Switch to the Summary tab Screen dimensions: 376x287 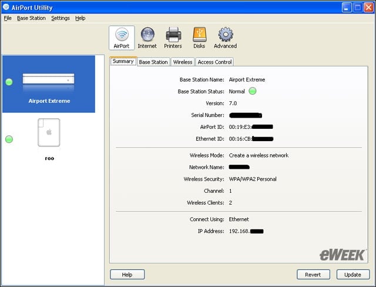123,61
